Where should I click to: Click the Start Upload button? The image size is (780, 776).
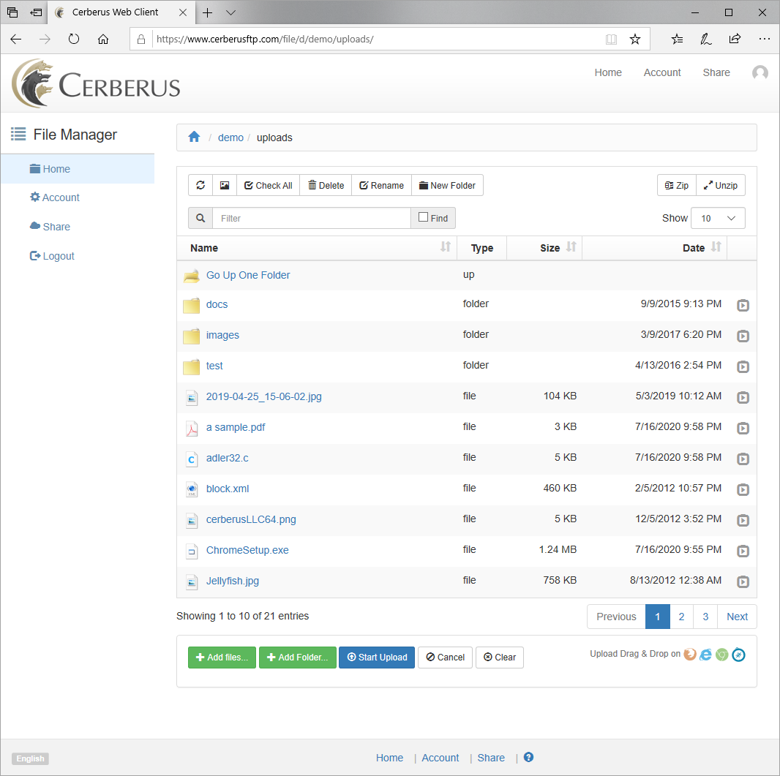(x=377, y=658)
